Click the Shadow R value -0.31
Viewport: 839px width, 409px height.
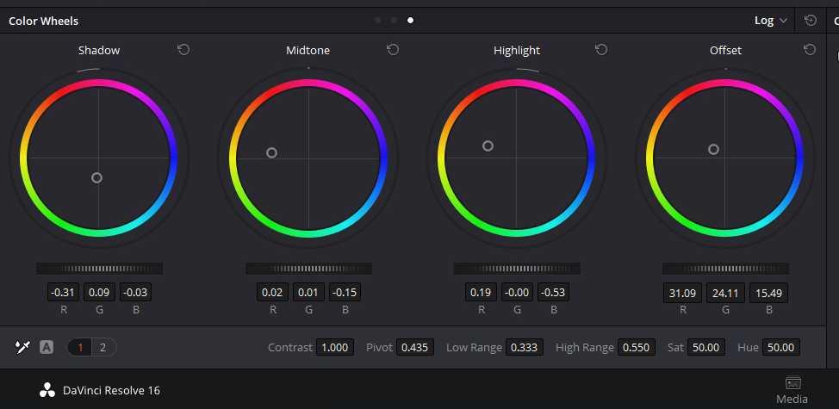(x=63, y=293)
